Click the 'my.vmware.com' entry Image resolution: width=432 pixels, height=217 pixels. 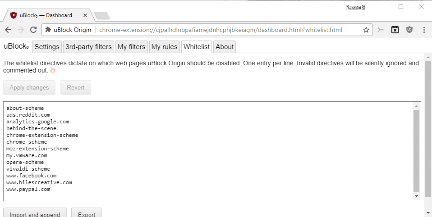coord(27,155)
